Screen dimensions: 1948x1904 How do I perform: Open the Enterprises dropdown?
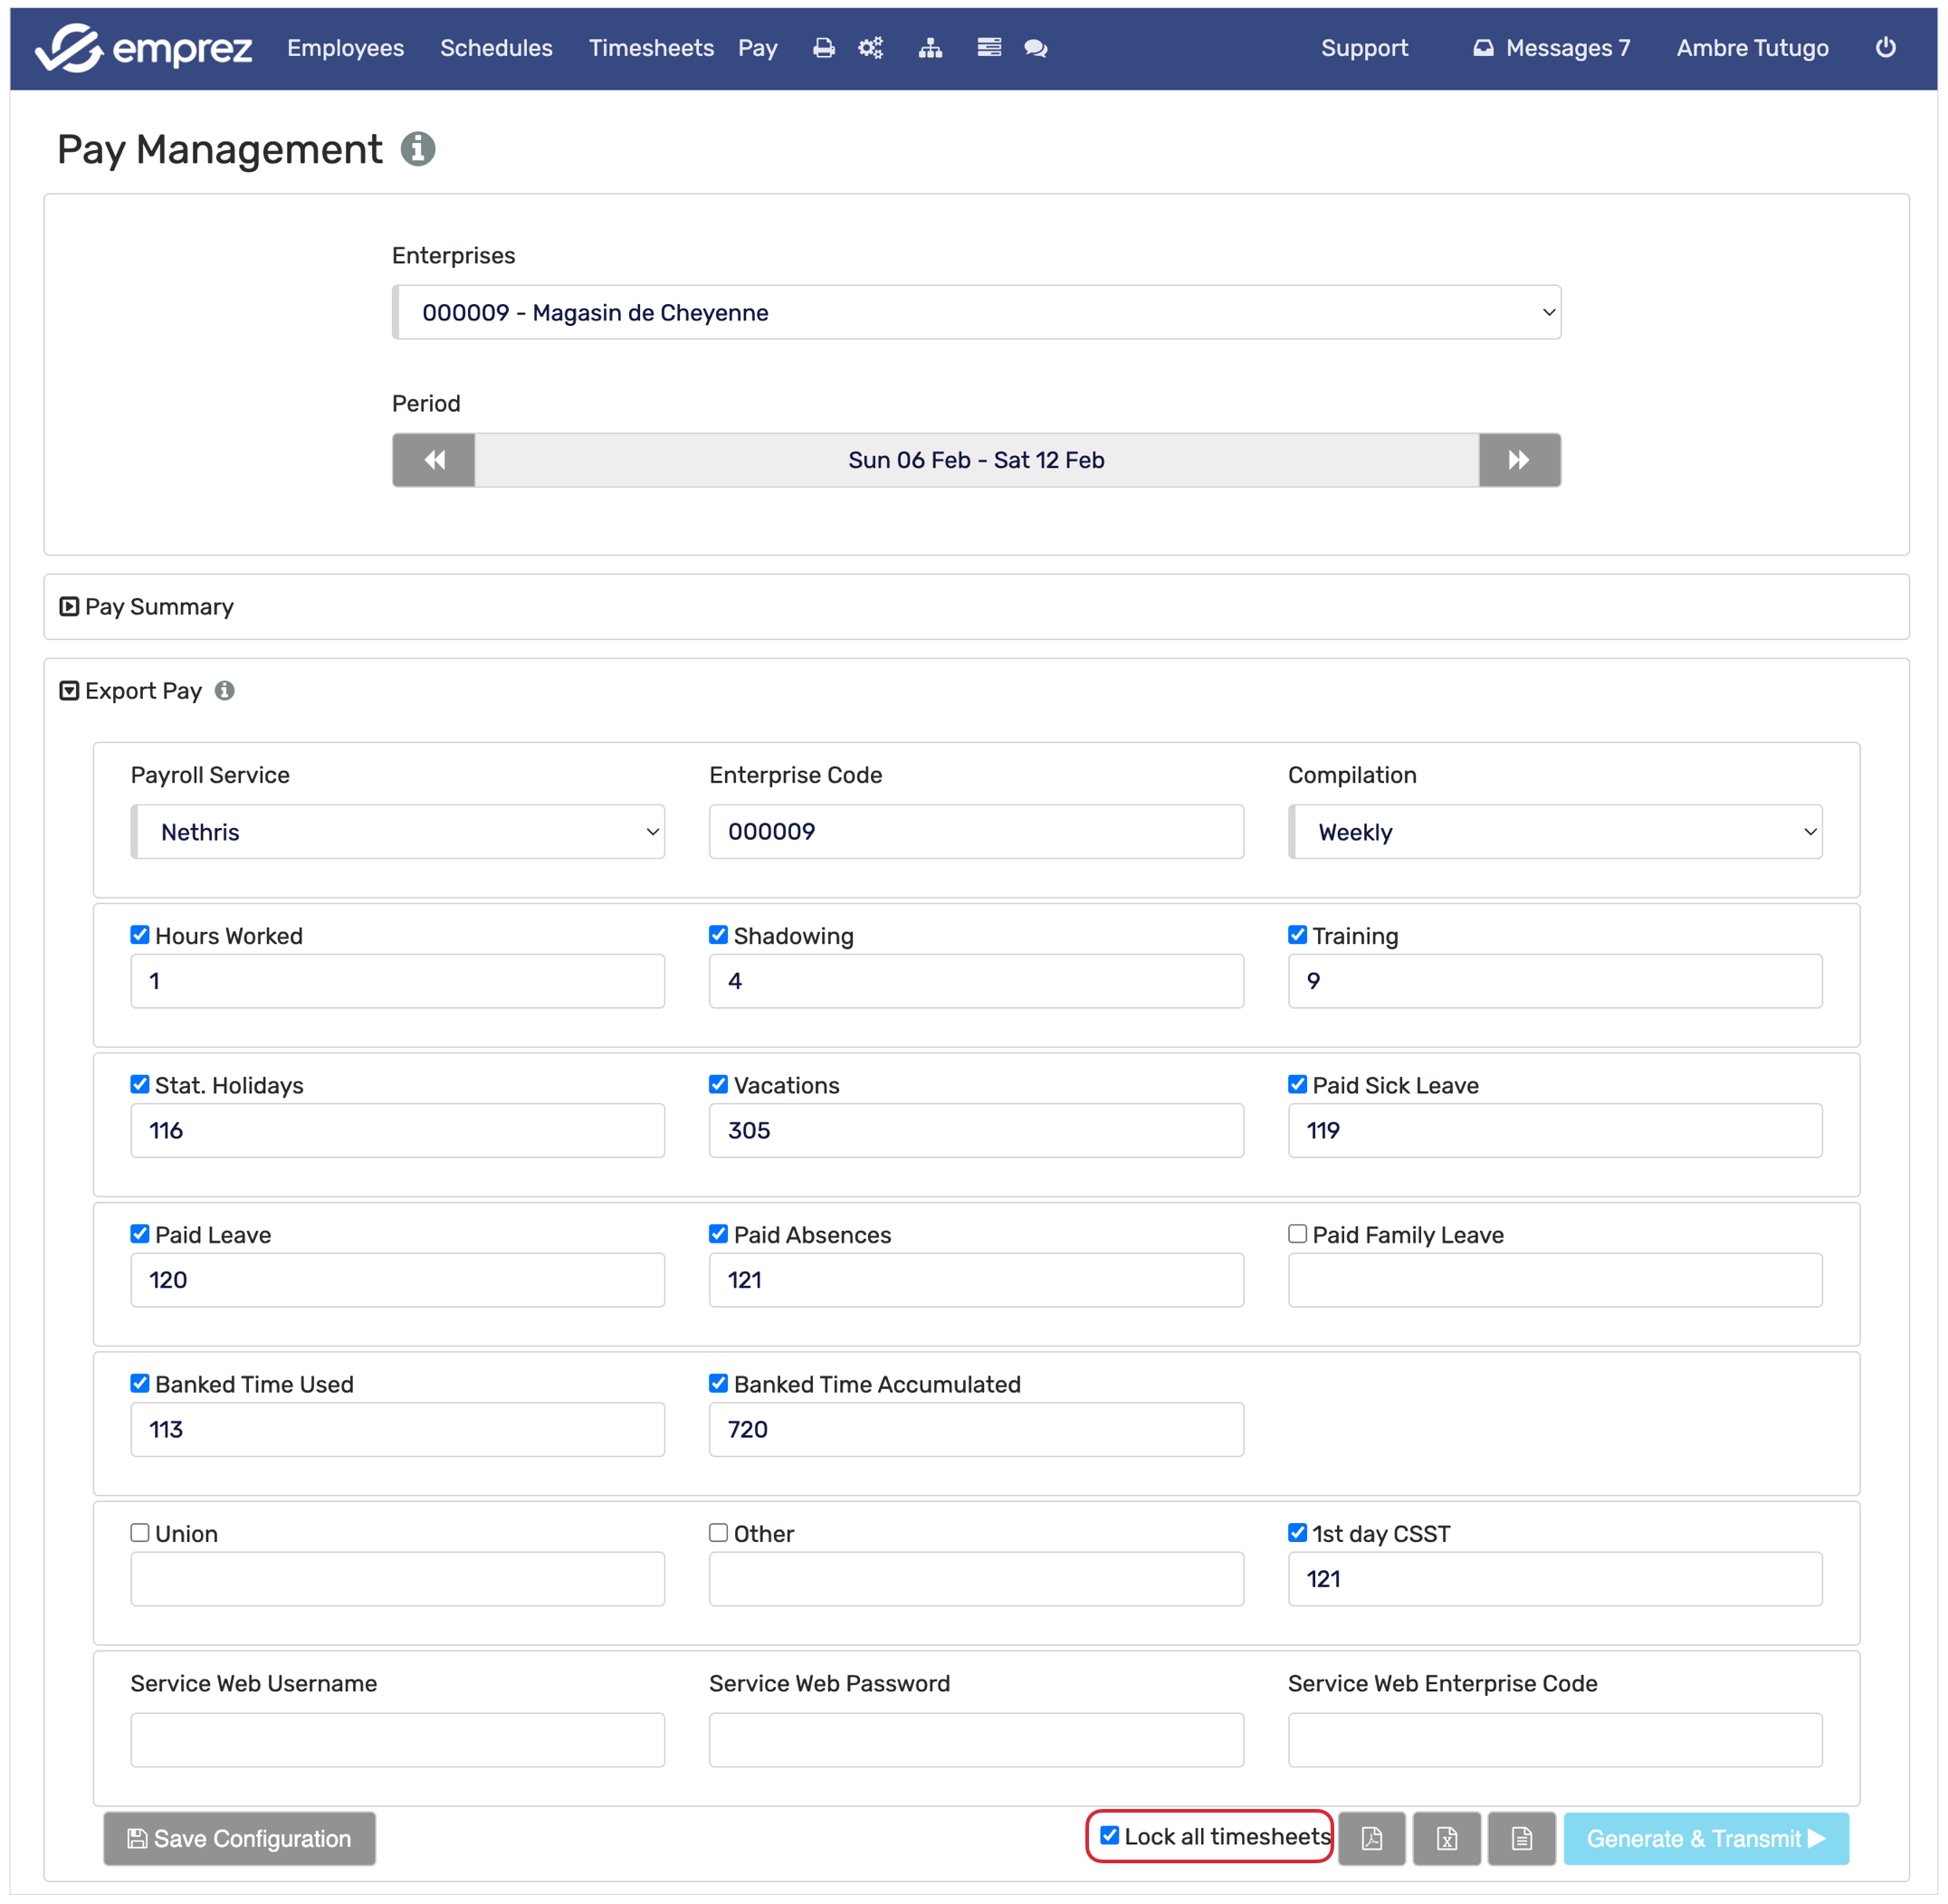976,312
